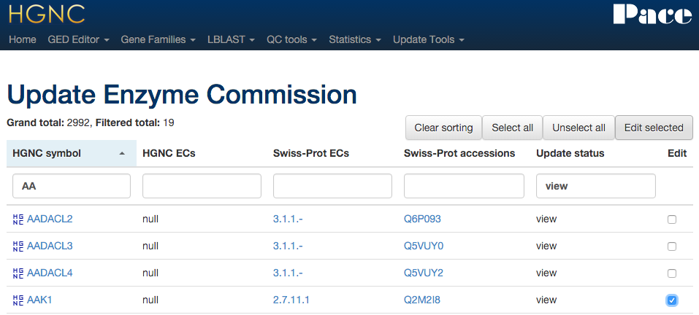Image resolution: width=699 pixels, height=315 pixels.
Task: Click the HGNC logo in header
Action: [x=47, y=14]
